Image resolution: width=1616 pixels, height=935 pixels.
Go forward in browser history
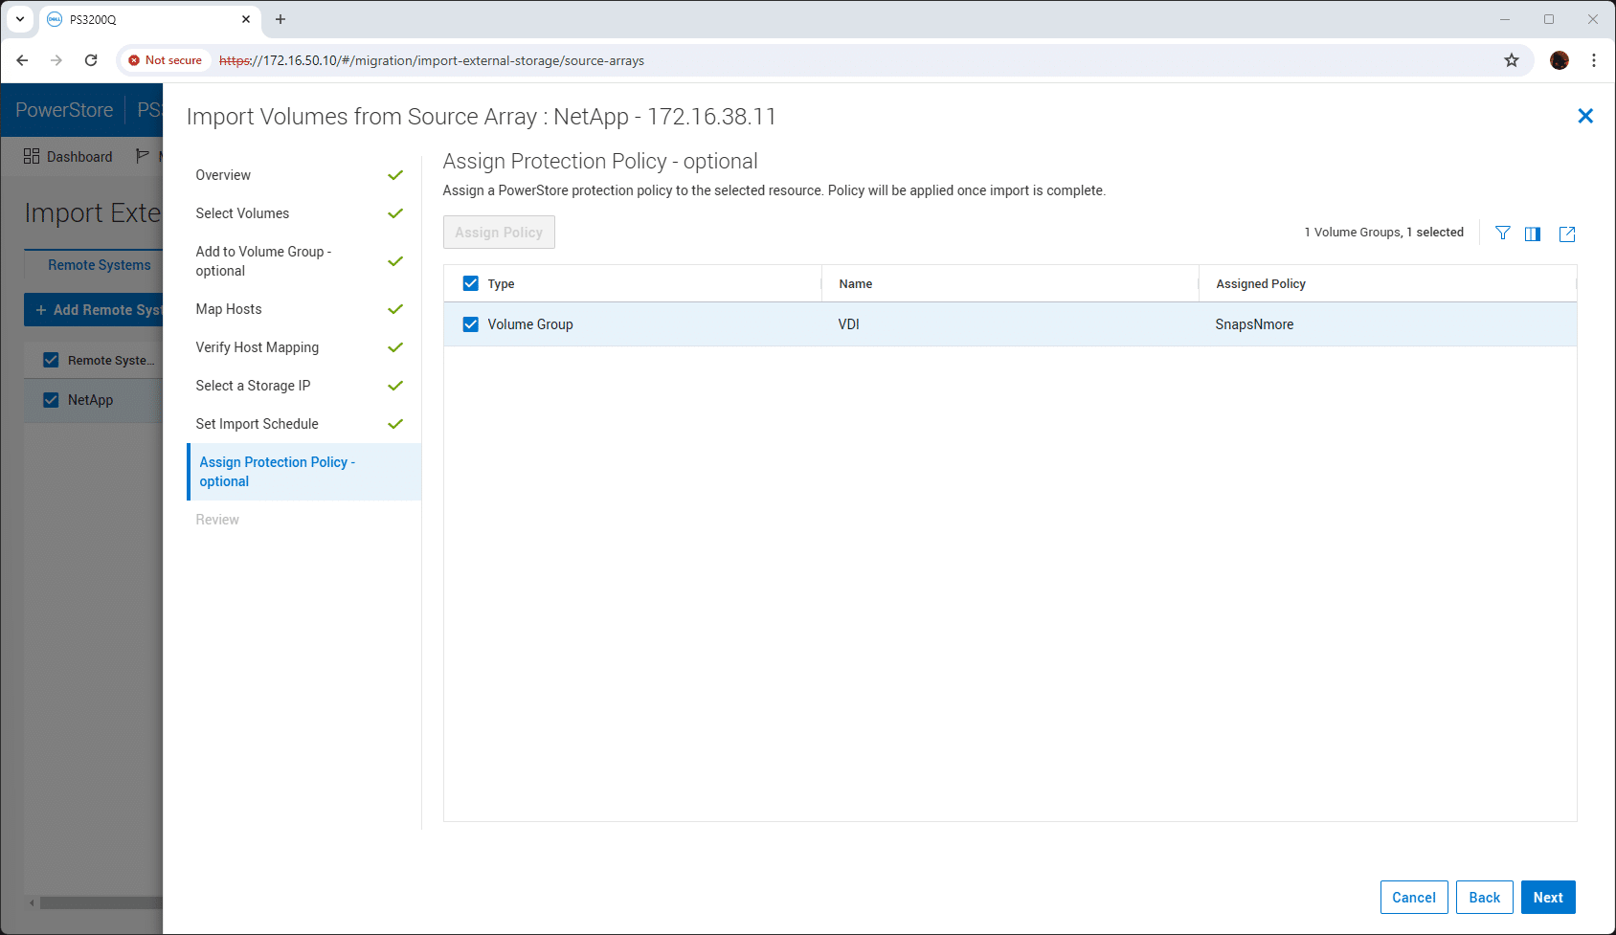click(x=56, y=60)
